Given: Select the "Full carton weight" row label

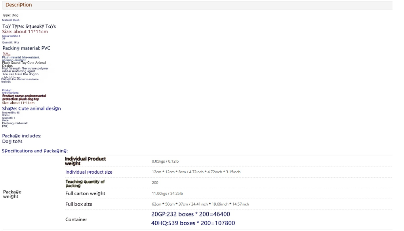Looking at the screenshot, I should click(x=85, y=193).
